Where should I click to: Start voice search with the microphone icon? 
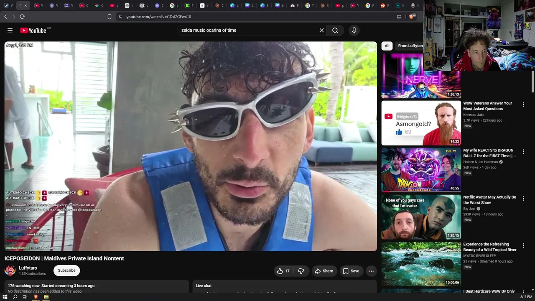pyautogui.click(x=354, y=30)
